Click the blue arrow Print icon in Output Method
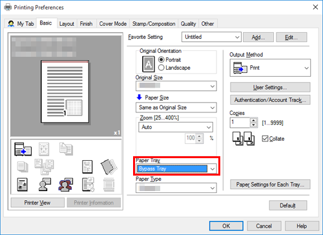This screenshot has height=235, width=323. click(240, 68)
